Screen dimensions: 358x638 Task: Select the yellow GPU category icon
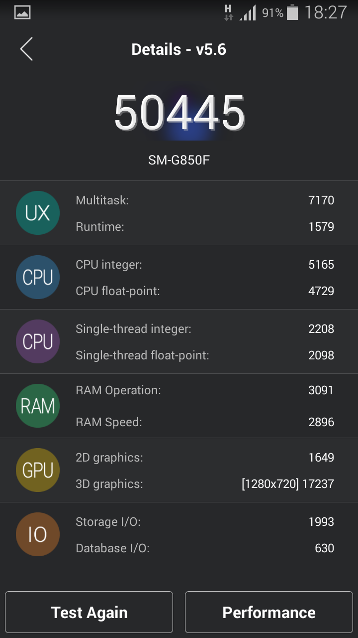click(x=38, y=470)
